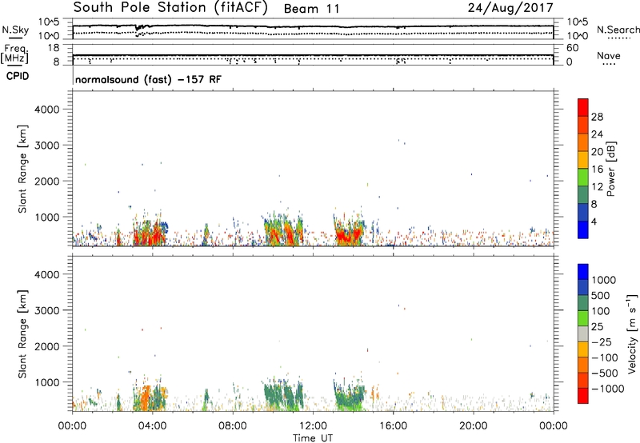Click 'normalsound (fast) -157 RF' text

(x=148, y=79)
